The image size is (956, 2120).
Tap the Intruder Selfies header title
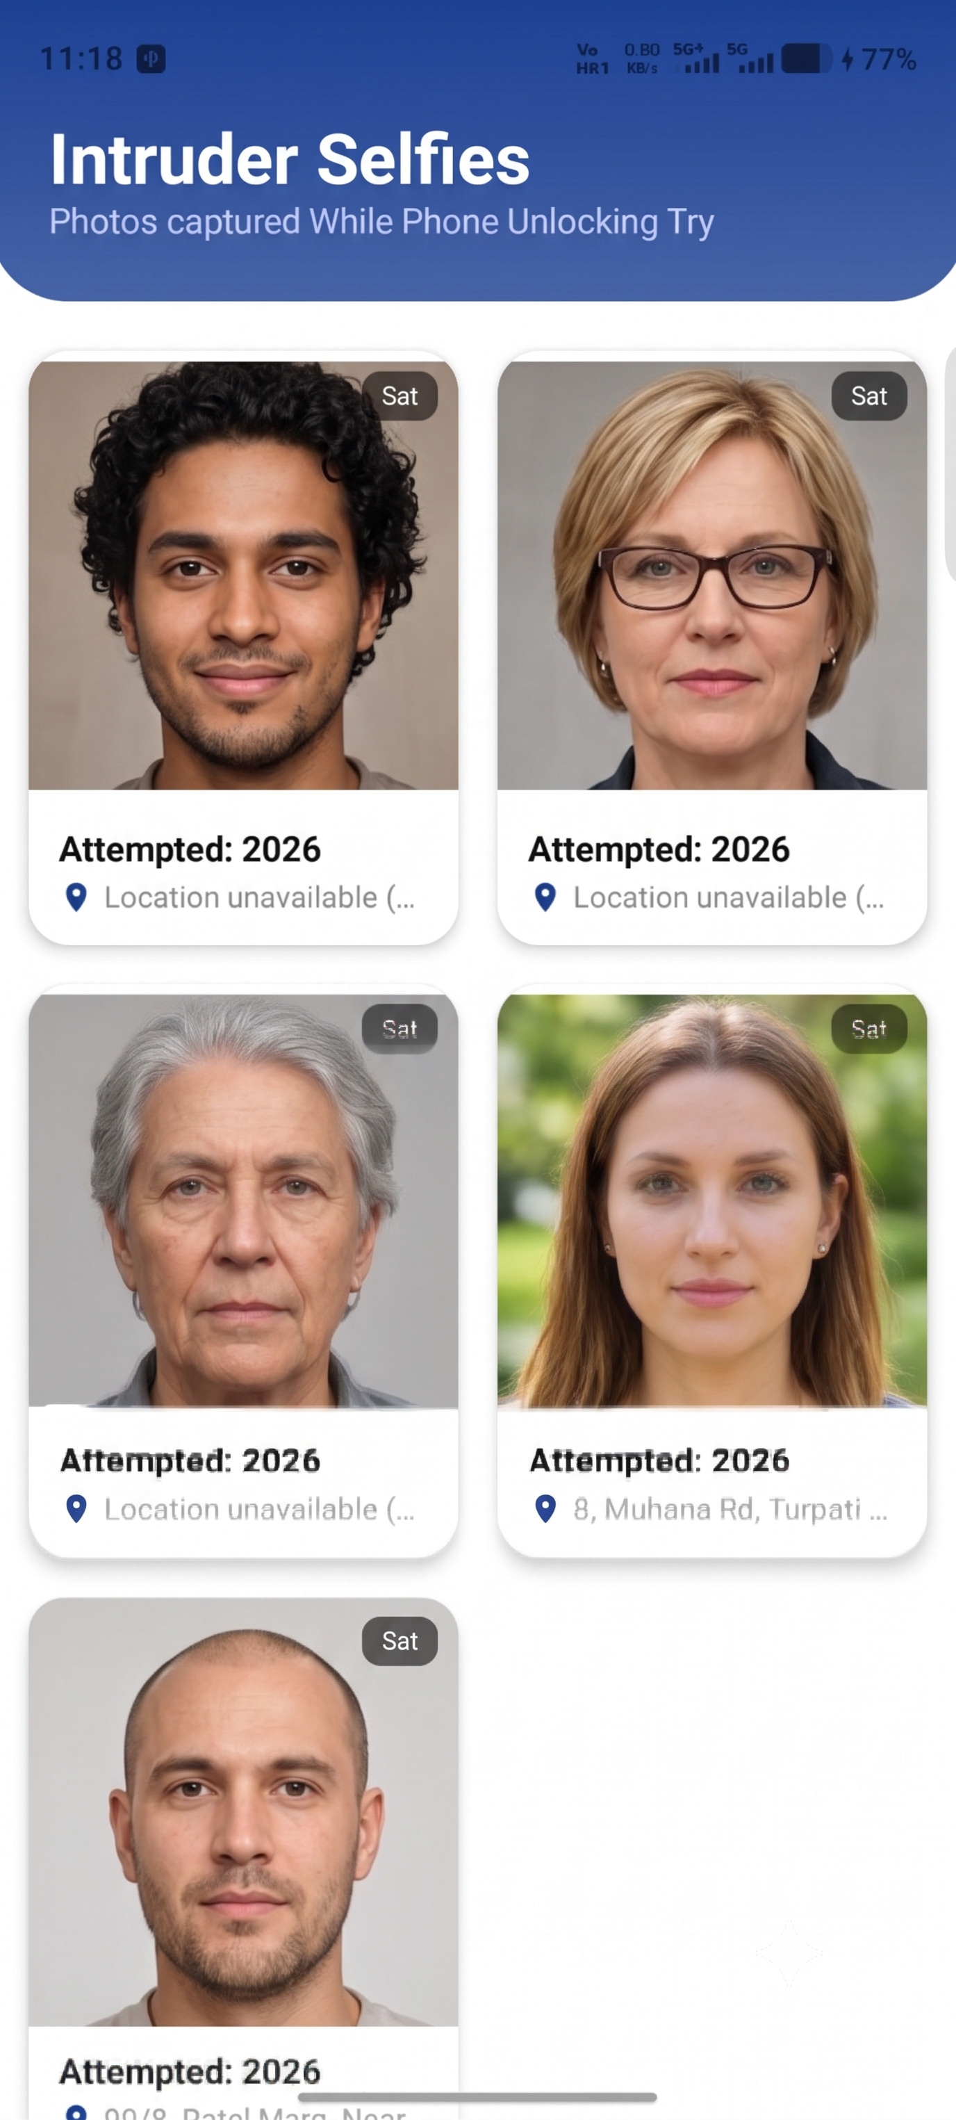[x=290, y=159]
